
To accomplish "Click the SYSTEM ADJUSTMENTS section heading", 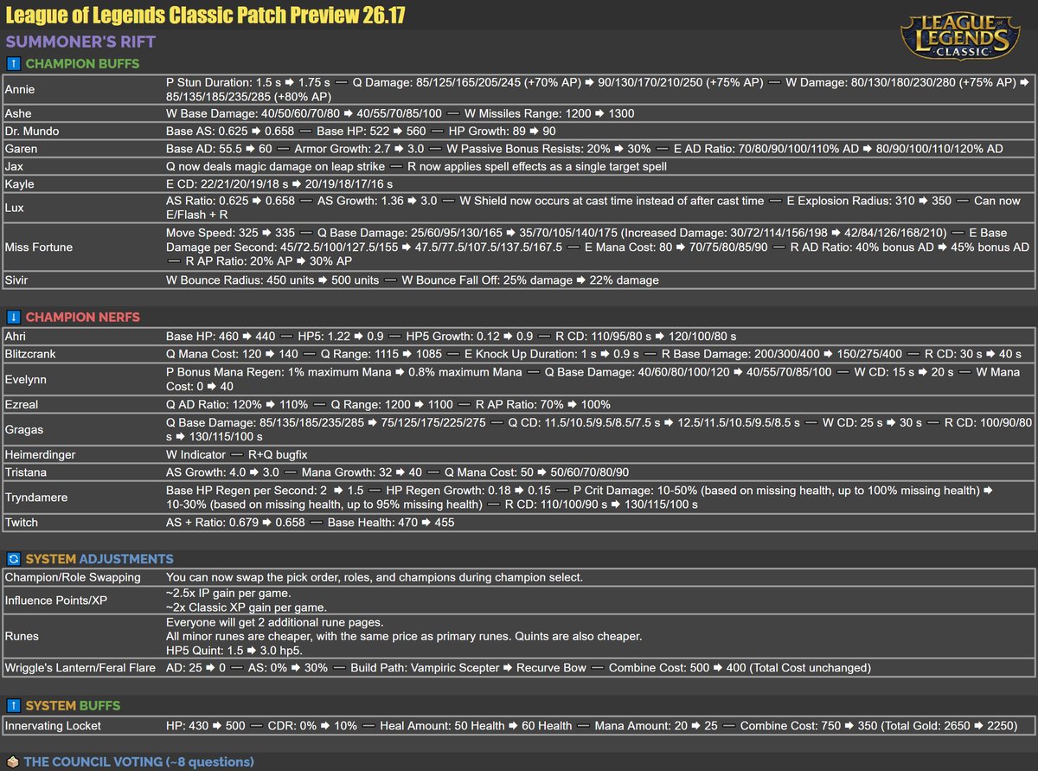I will (99, 559).
